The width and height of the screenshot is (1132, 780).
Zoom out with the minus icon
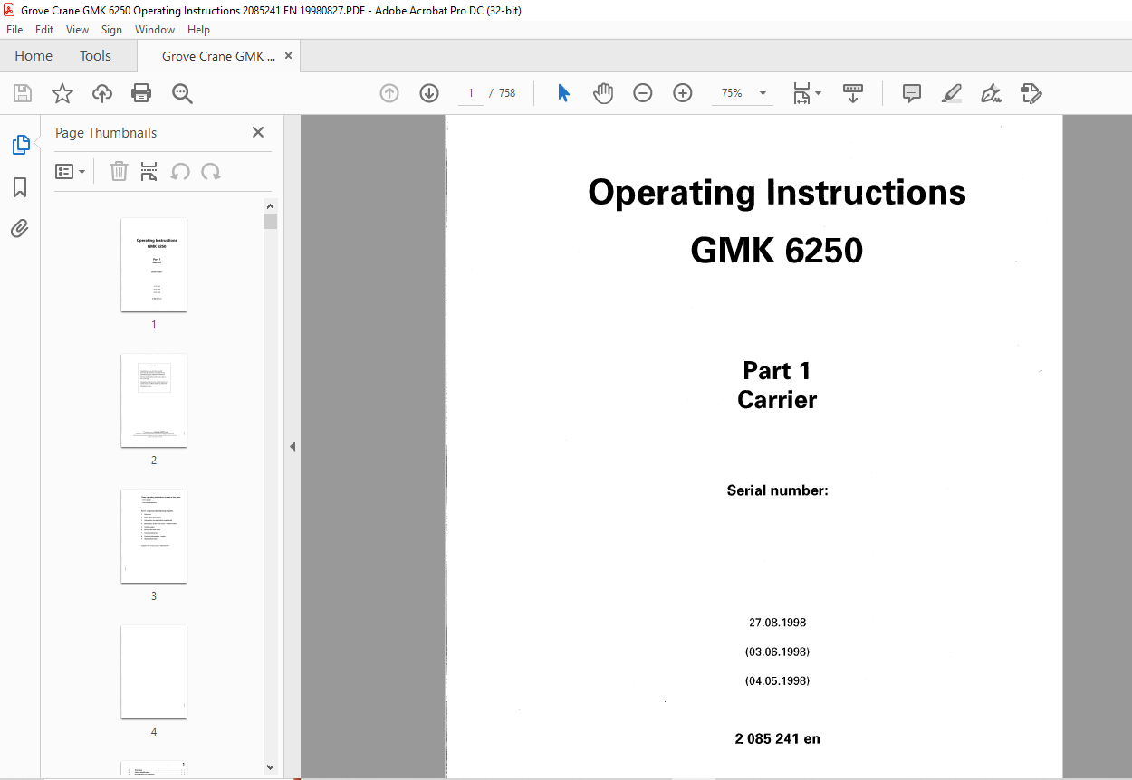coord(643,93)
